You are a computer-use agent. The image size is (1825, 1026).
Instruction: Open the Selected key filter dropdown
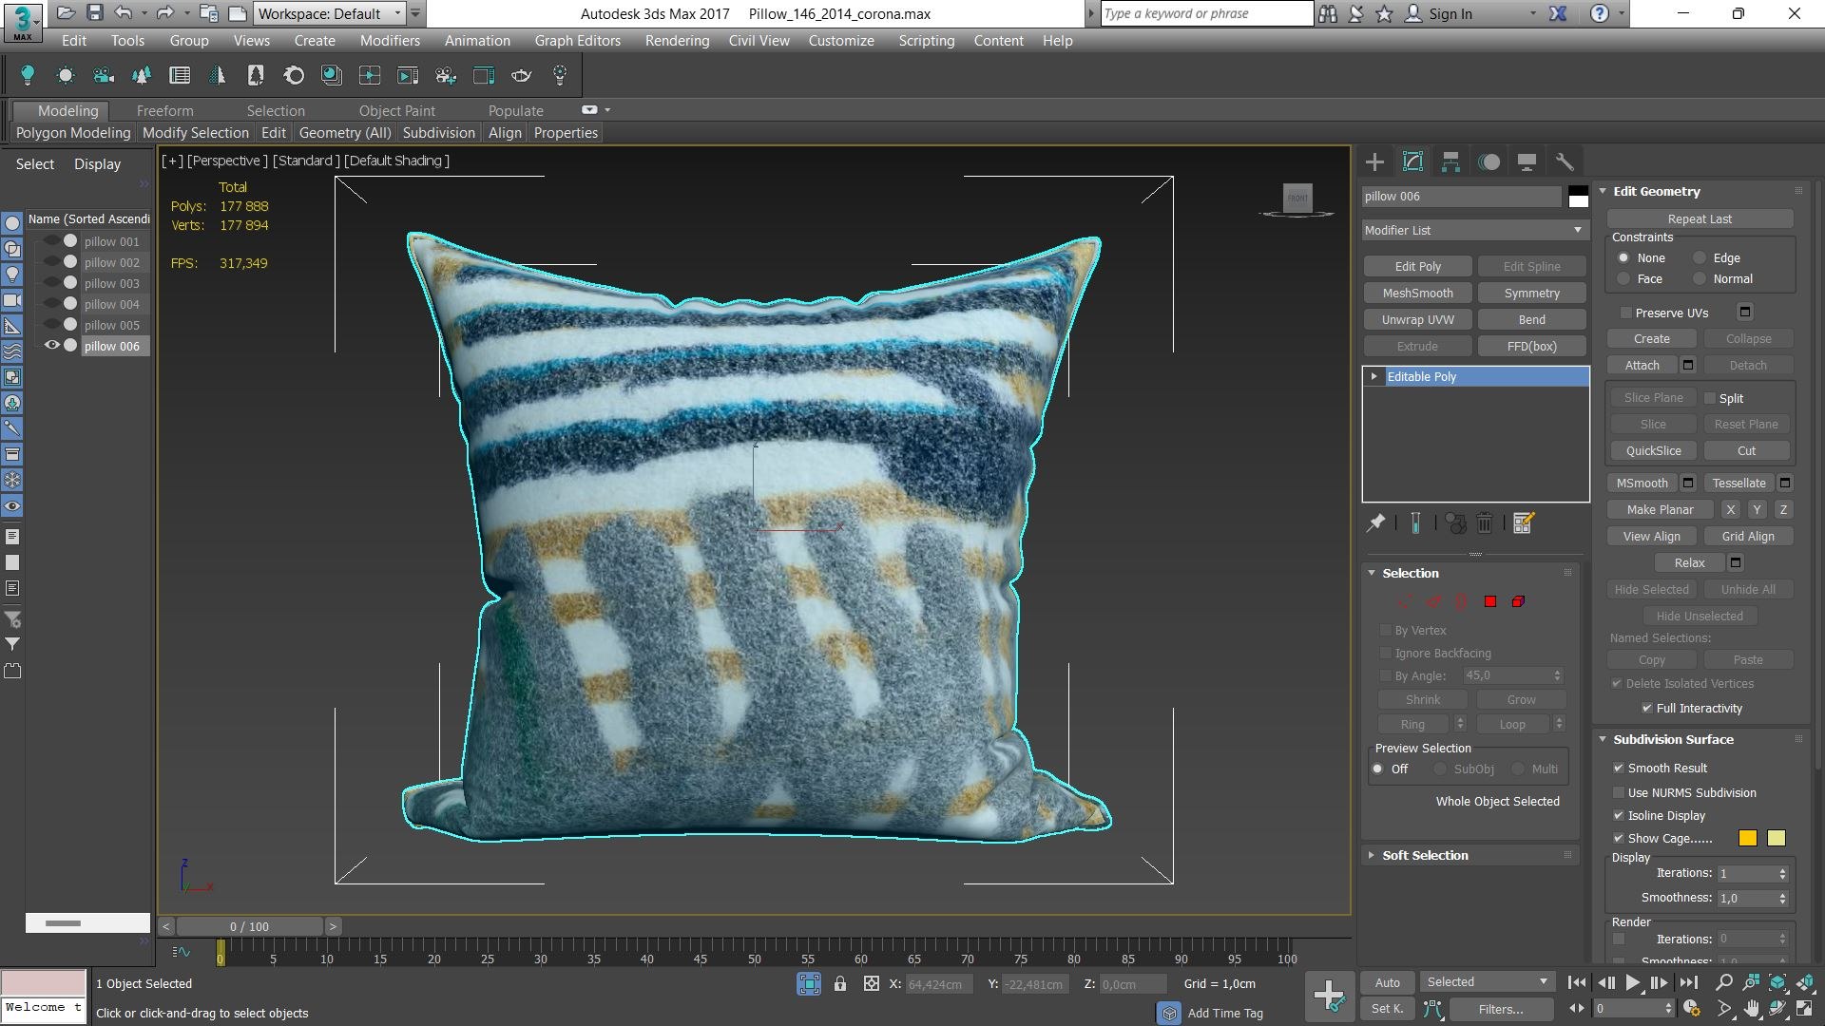tap(1489, 982)
